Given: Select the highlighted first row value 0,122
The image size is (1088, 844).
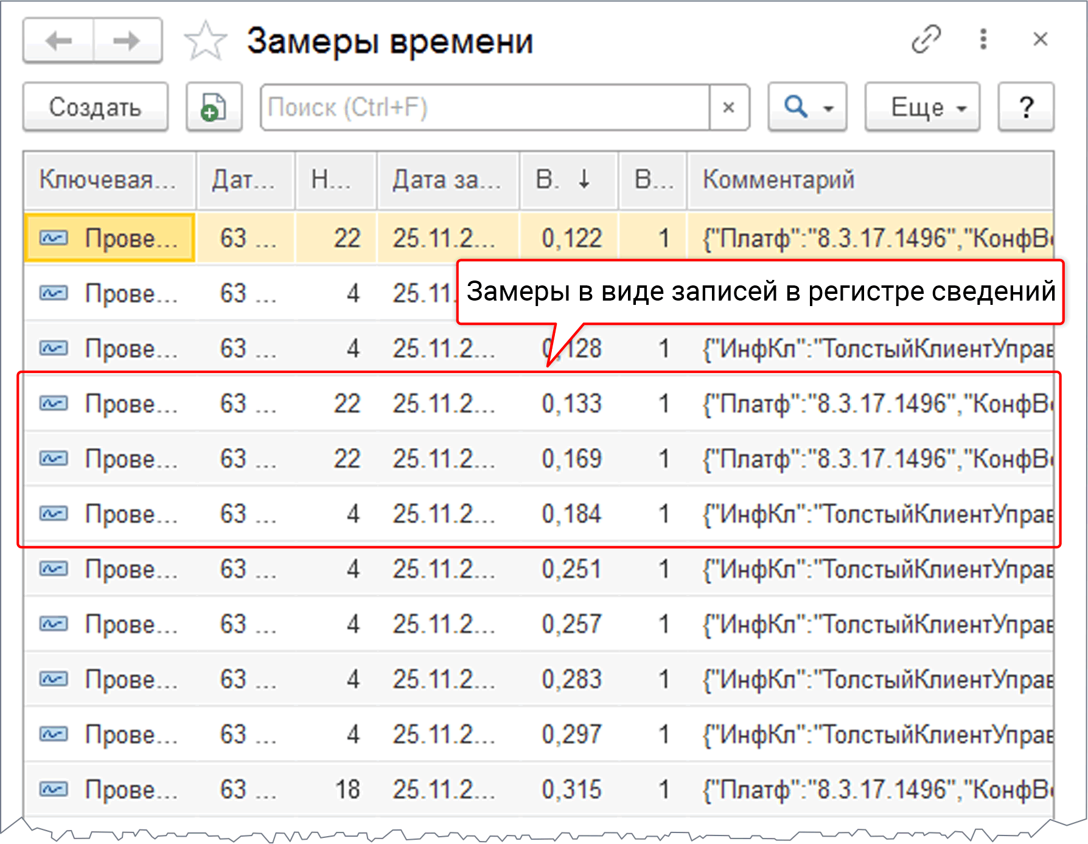Looking at the screenshot, I should [x=571, y=238].
